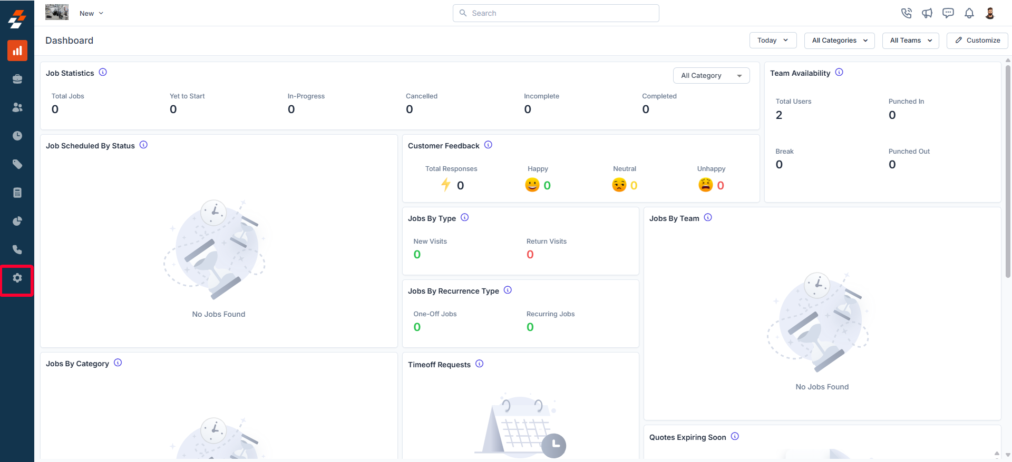Click the Quotes Expiring Soon info icon
This screenshot has height=462, width=1012.
pos(735,436)
